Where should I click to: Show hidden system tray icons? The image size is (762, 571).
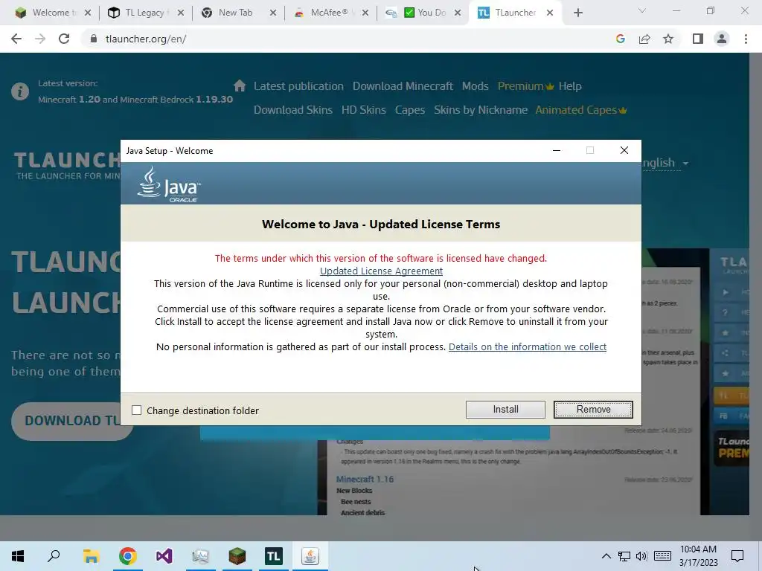[606, 556]
